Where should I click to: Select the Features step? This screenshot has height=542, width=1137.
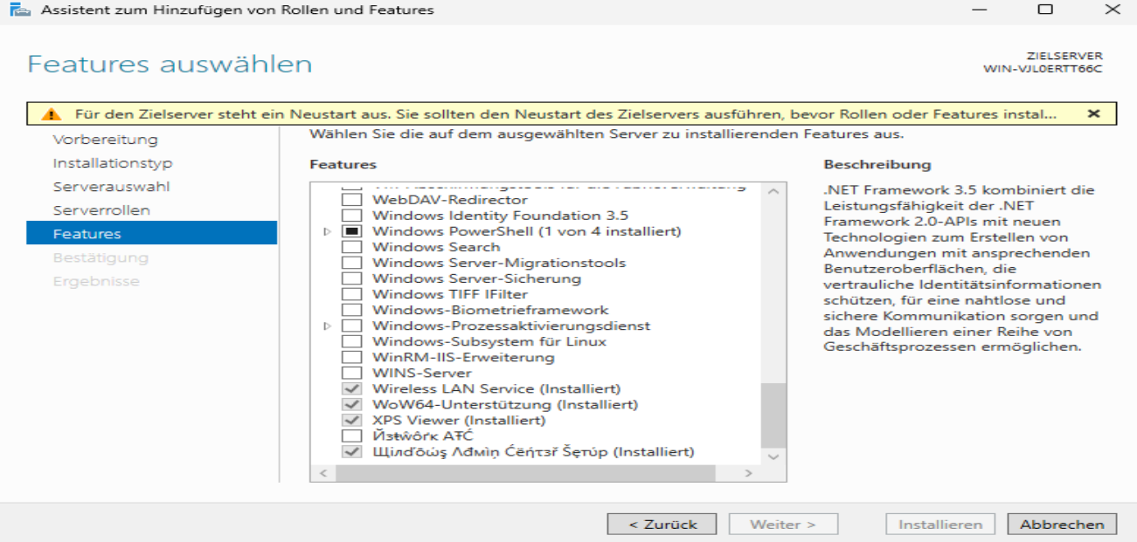(x=151, y=234)
